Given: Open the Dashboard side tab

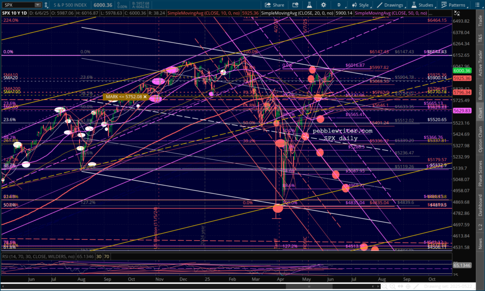Looking at the screenshot, I should click(x=480, y=204).
